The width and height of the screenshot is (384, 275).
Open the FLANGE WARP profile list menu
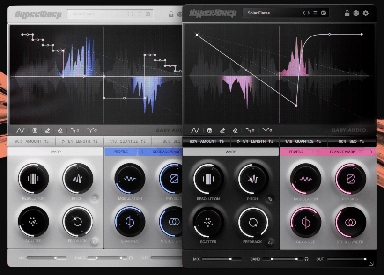coord(361,152)
